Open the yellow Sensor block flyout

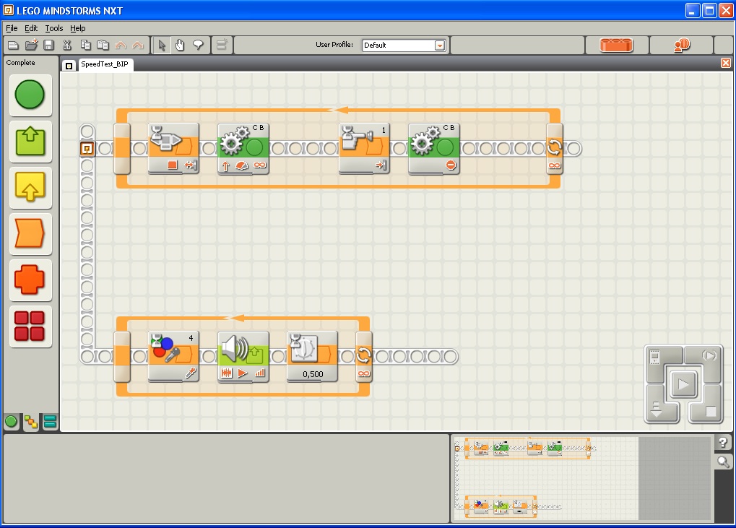point(30,187)
